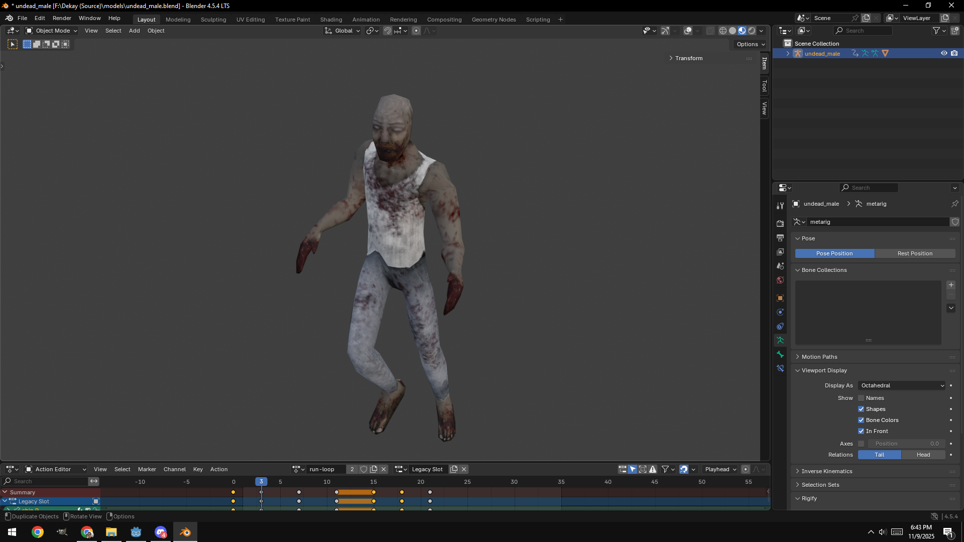Image resolution: width=964 pixels, height=542 pixels.
Task: Hide undead_male with the eye icon
Action: (943, 53)
